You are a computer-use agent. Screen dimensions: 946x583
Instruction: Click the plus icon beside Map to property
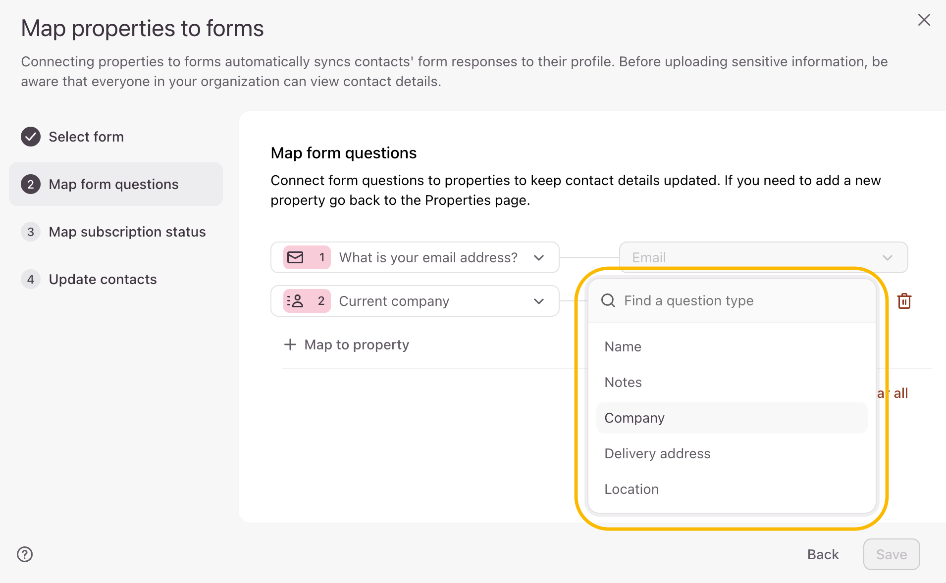tap(290, 344)
